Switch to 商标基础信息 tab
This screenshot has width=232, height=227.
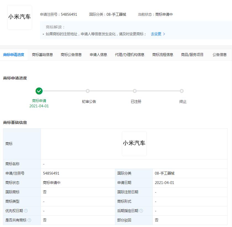point(43,54)
